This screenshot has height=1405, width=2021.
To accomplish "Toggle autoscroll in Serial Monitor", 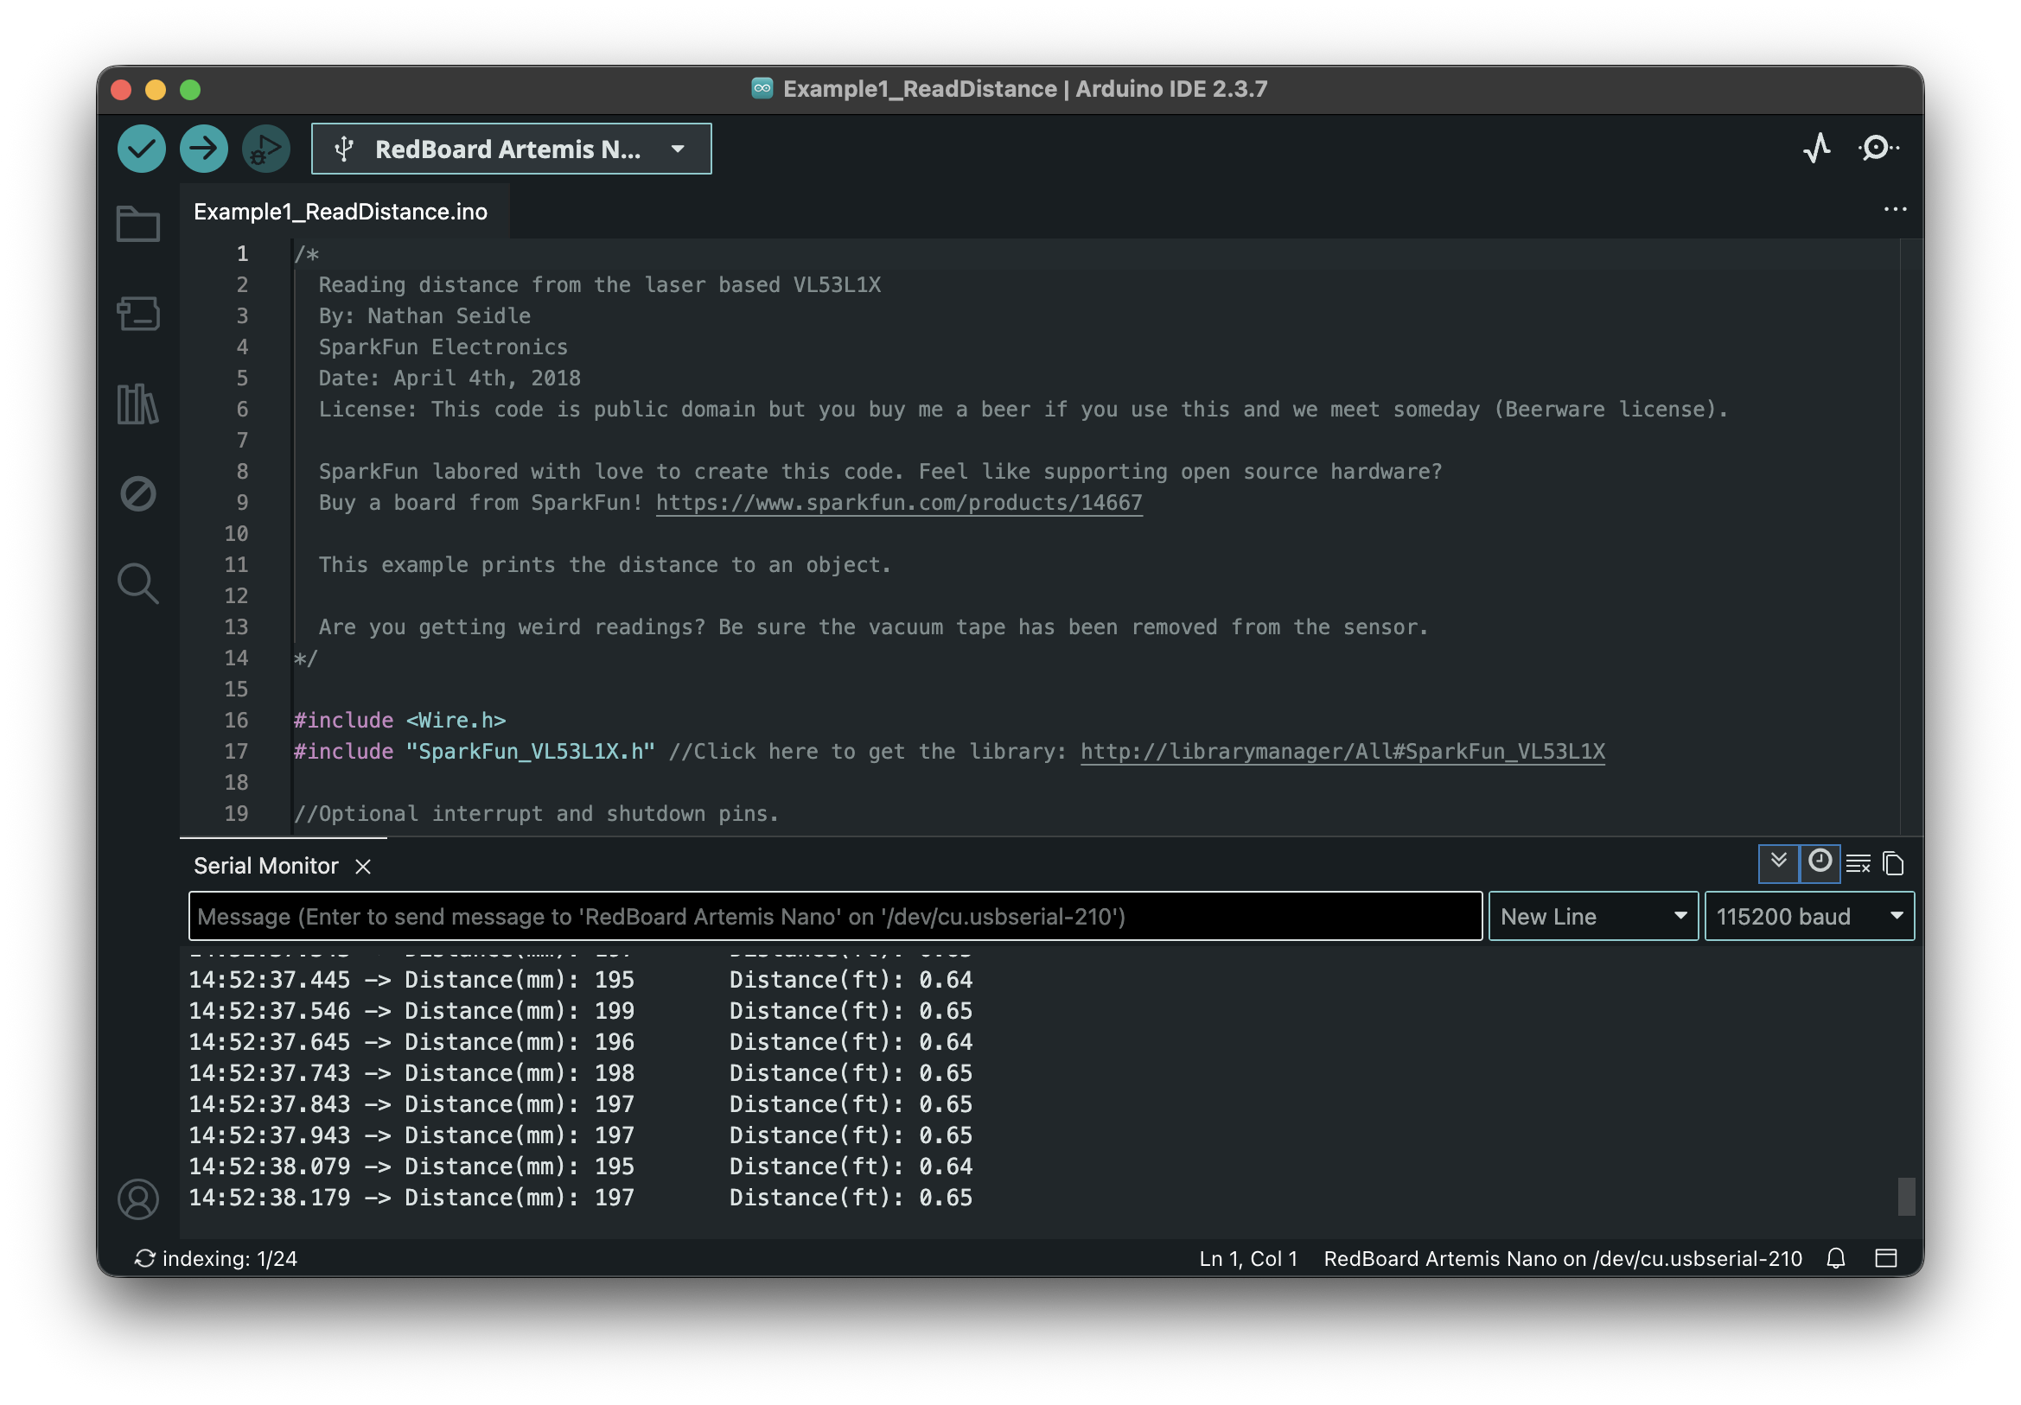I will coord(1778,862).
